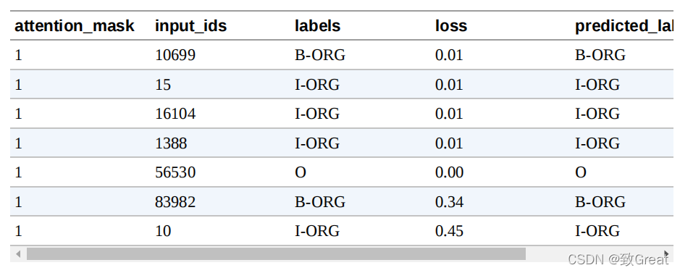This screenshot has height=273, width=680.
Task: Click the input_ids column header
Action: [x=190, y=26]
